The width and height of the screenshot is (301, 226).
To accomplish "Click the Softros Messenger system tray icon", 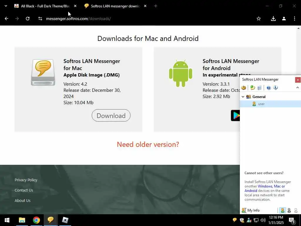I will point(235,220).
